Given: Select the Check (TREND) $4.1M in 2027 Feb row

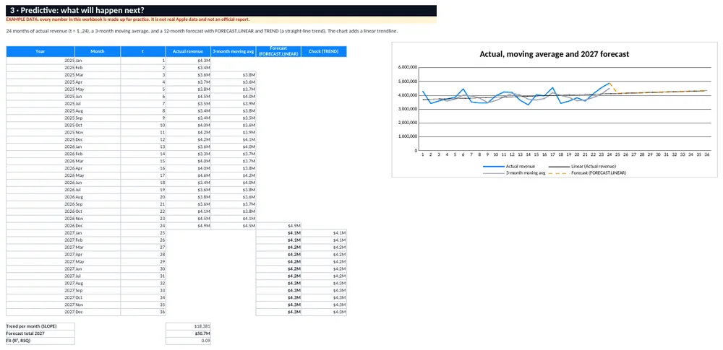Looking at the screenshot, I should coord(324,240).
